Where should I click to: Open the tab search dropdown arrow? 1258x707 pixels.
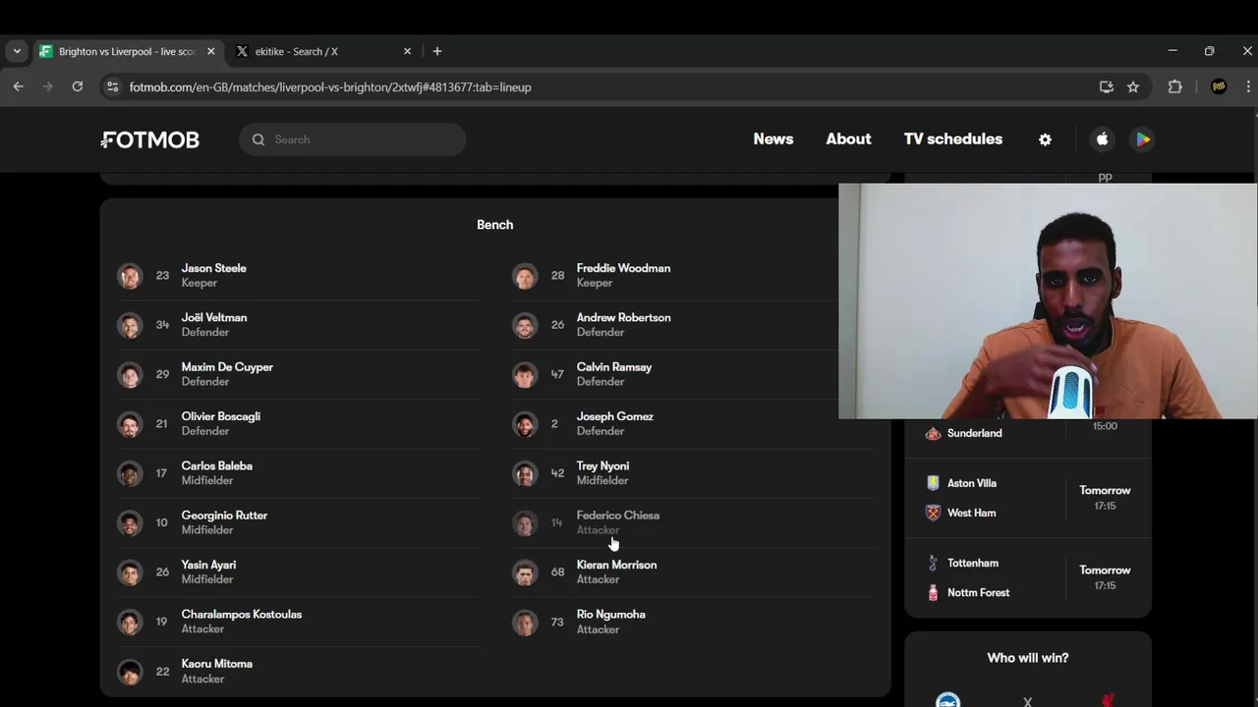click(x=17, y=51)
